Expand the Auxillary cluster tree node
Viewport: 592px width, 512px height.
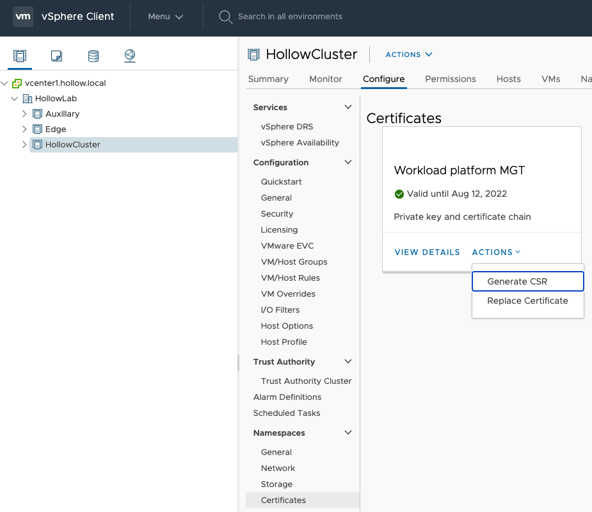24,114
